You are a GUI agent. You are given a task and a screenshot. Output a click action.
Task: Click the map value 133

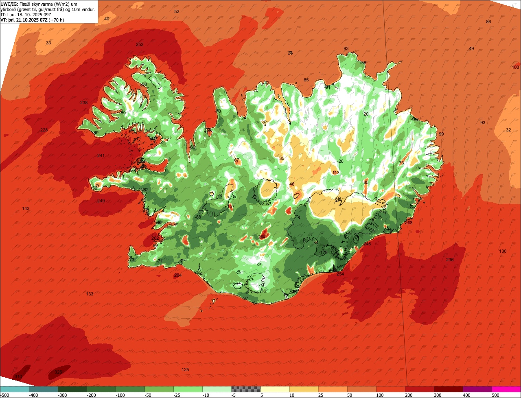point(90,294)
